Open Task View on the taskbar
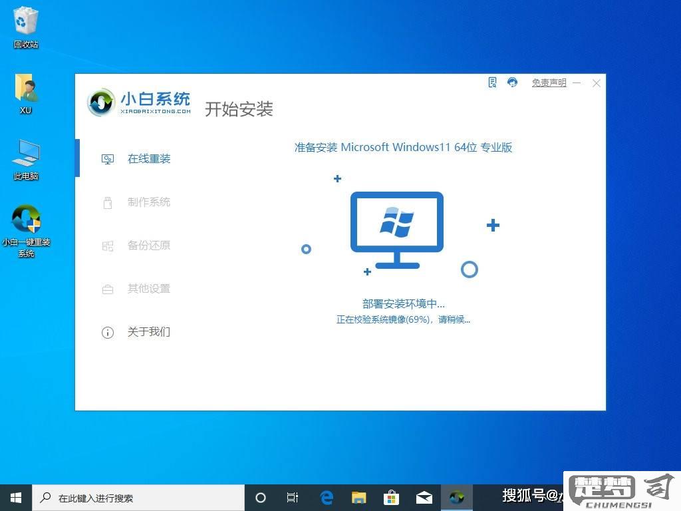 [293, 498]
